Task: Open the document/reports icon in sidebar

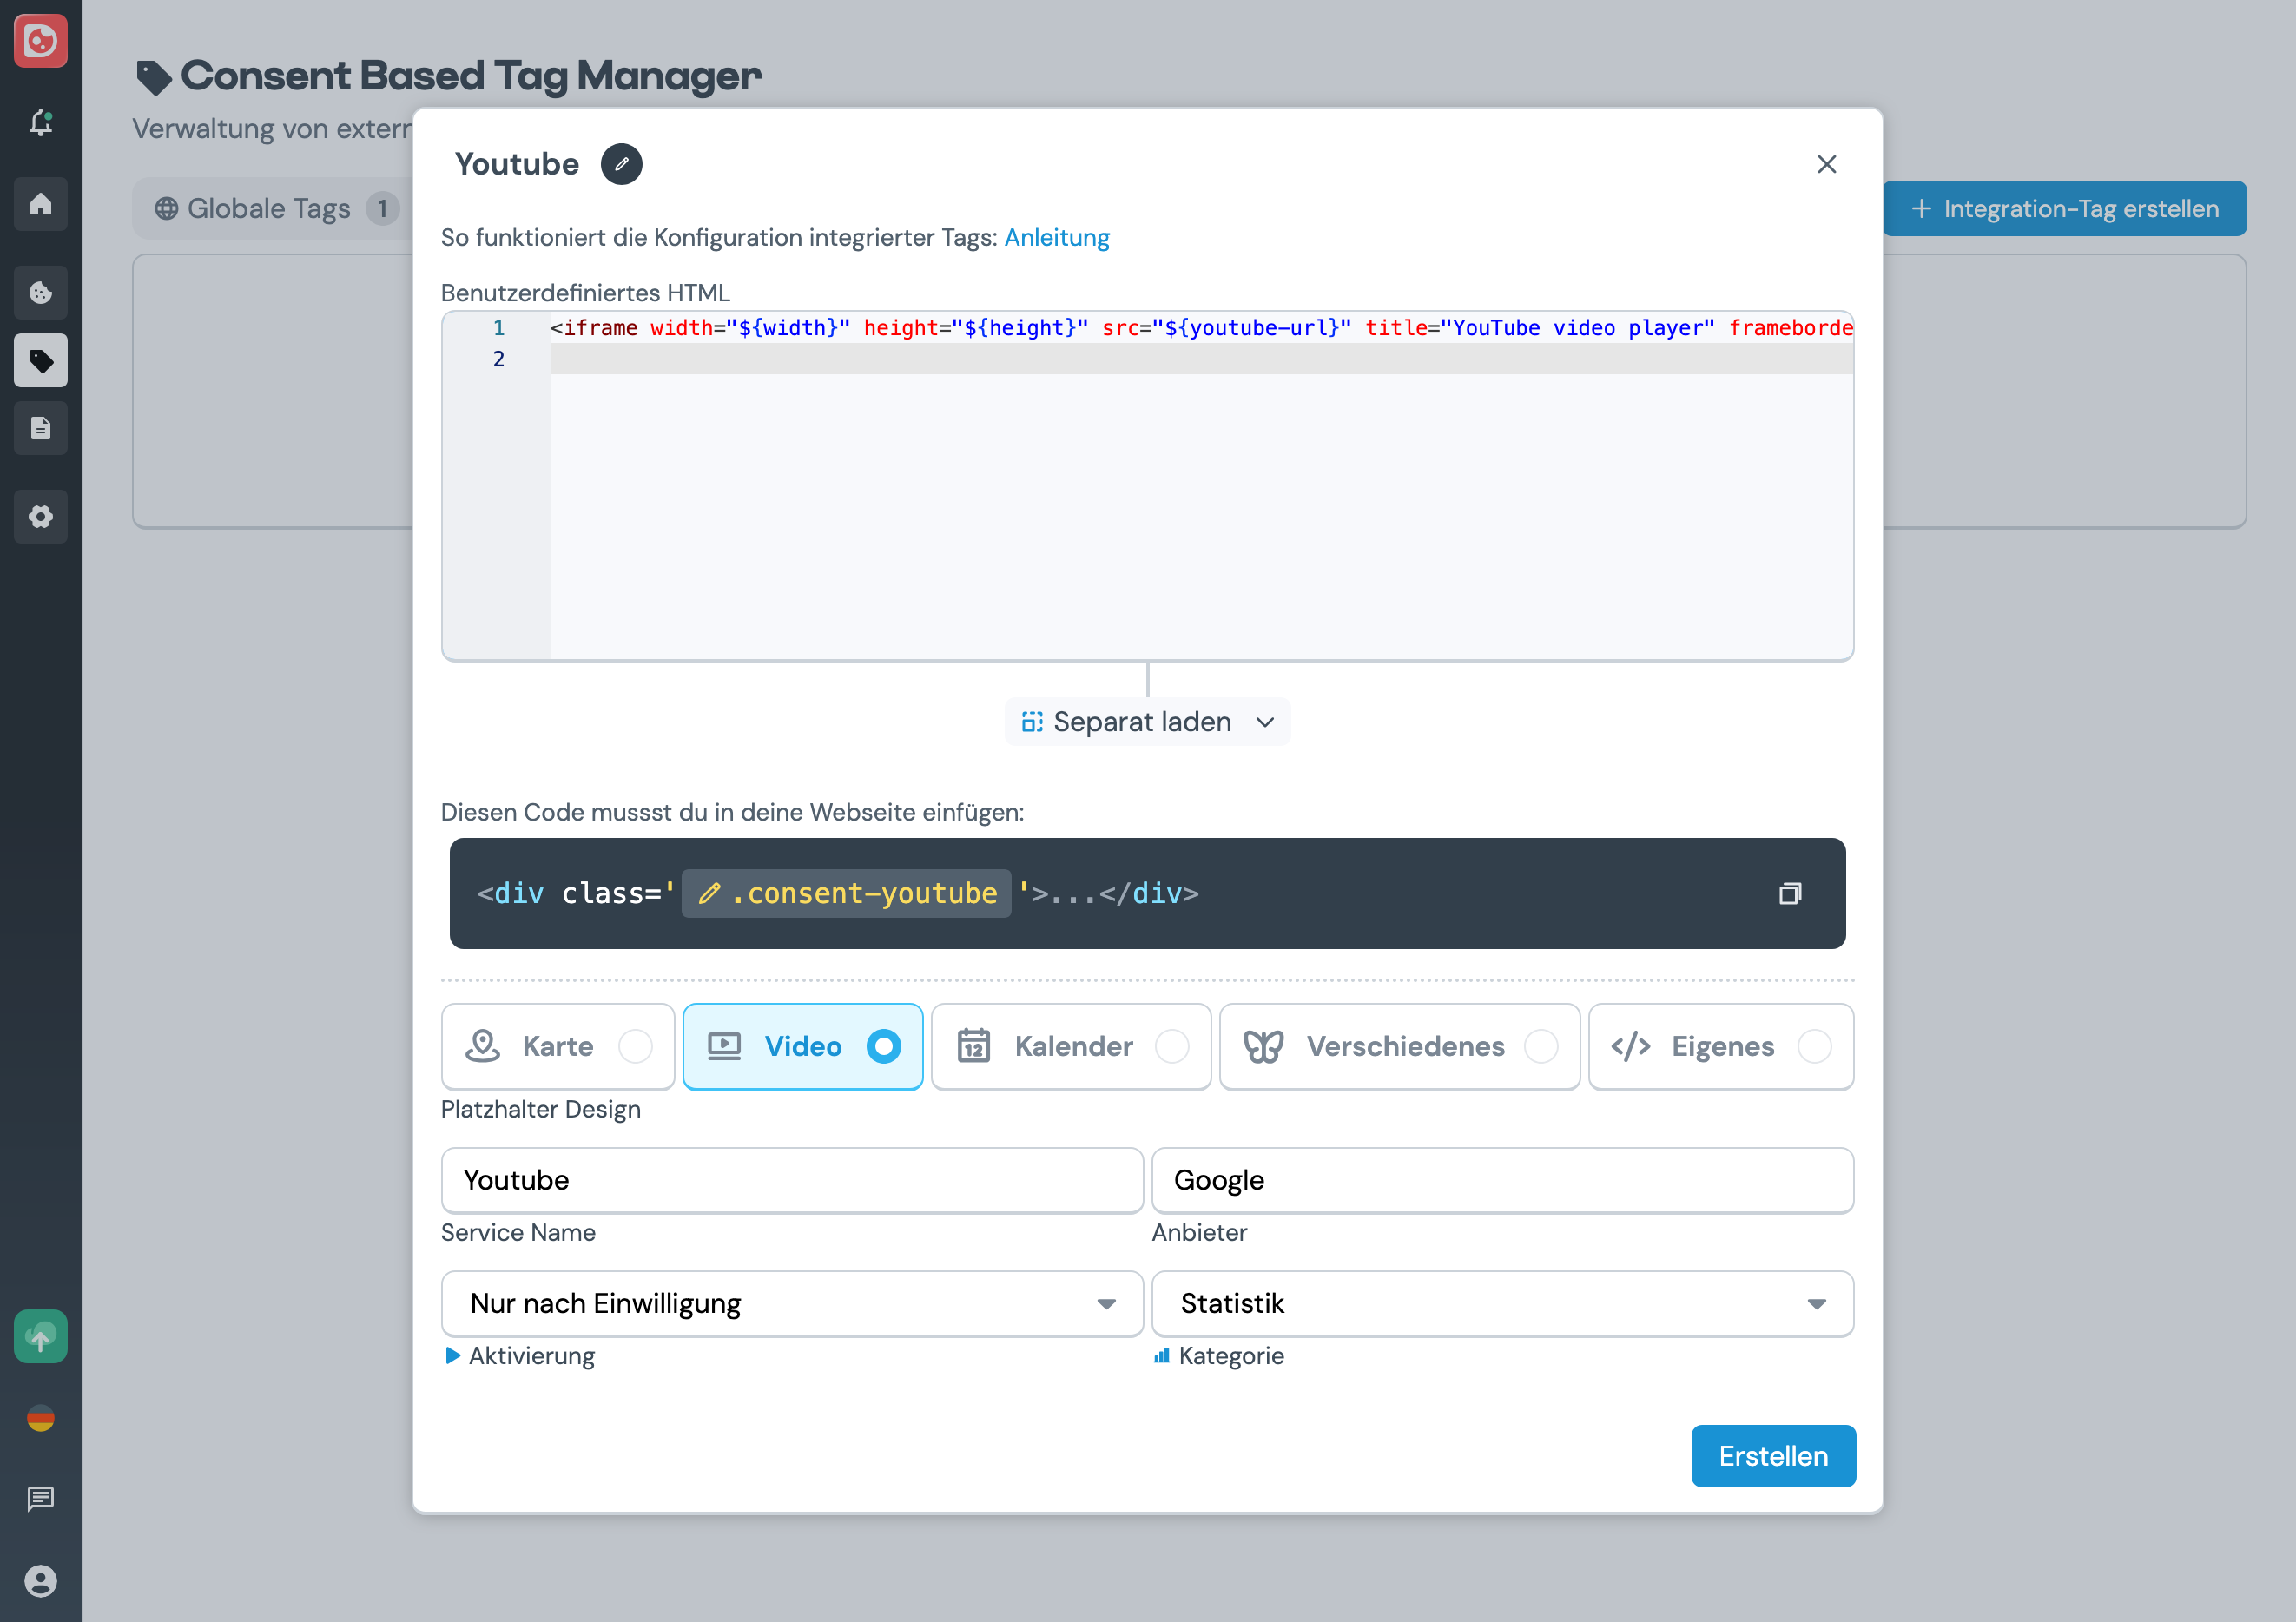Action: tap(40, 428)
